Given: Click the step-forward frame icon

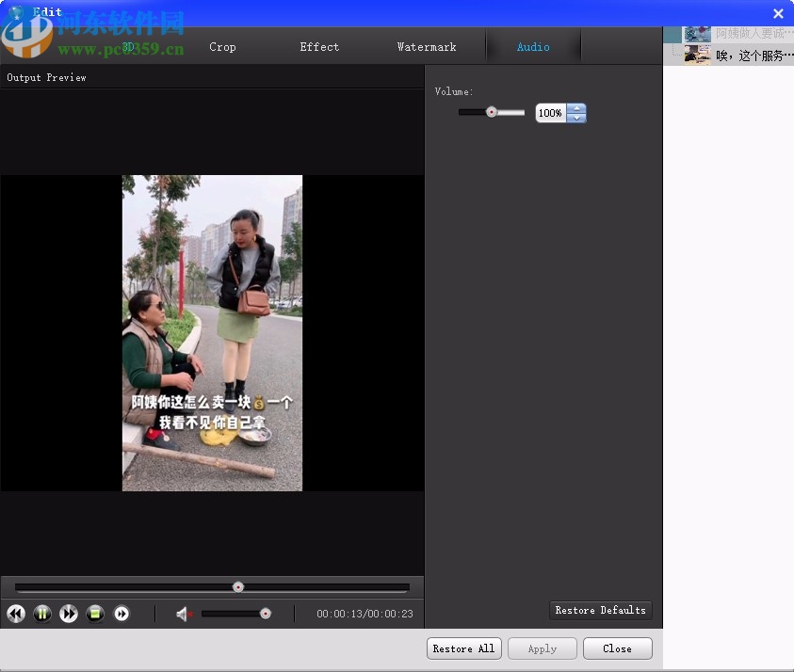Looking at the screenshot, I should [x=122, y=613].
